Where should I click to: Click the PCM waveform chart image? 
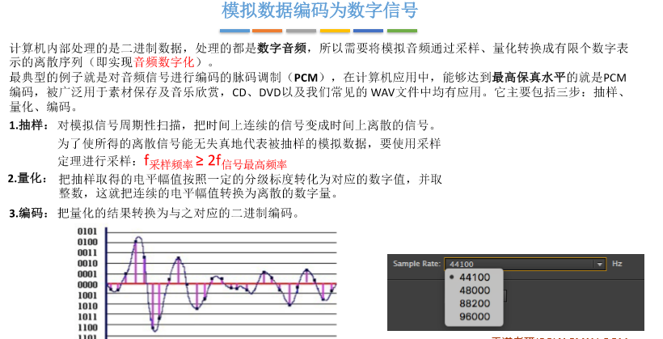pyautogui.click(x=207, y=283)
